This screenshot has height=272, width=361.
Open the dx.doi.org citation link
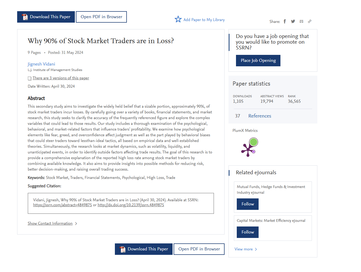click(x=131, y=205)
